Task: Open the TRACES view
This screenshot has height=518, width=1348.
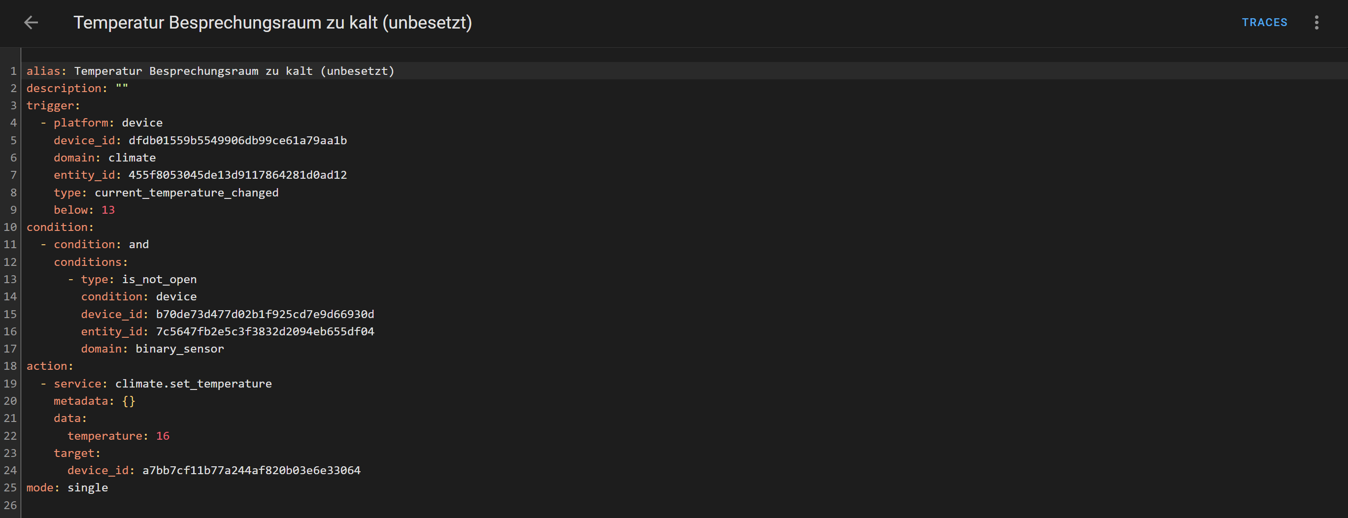Action: tap(1264, 23)
